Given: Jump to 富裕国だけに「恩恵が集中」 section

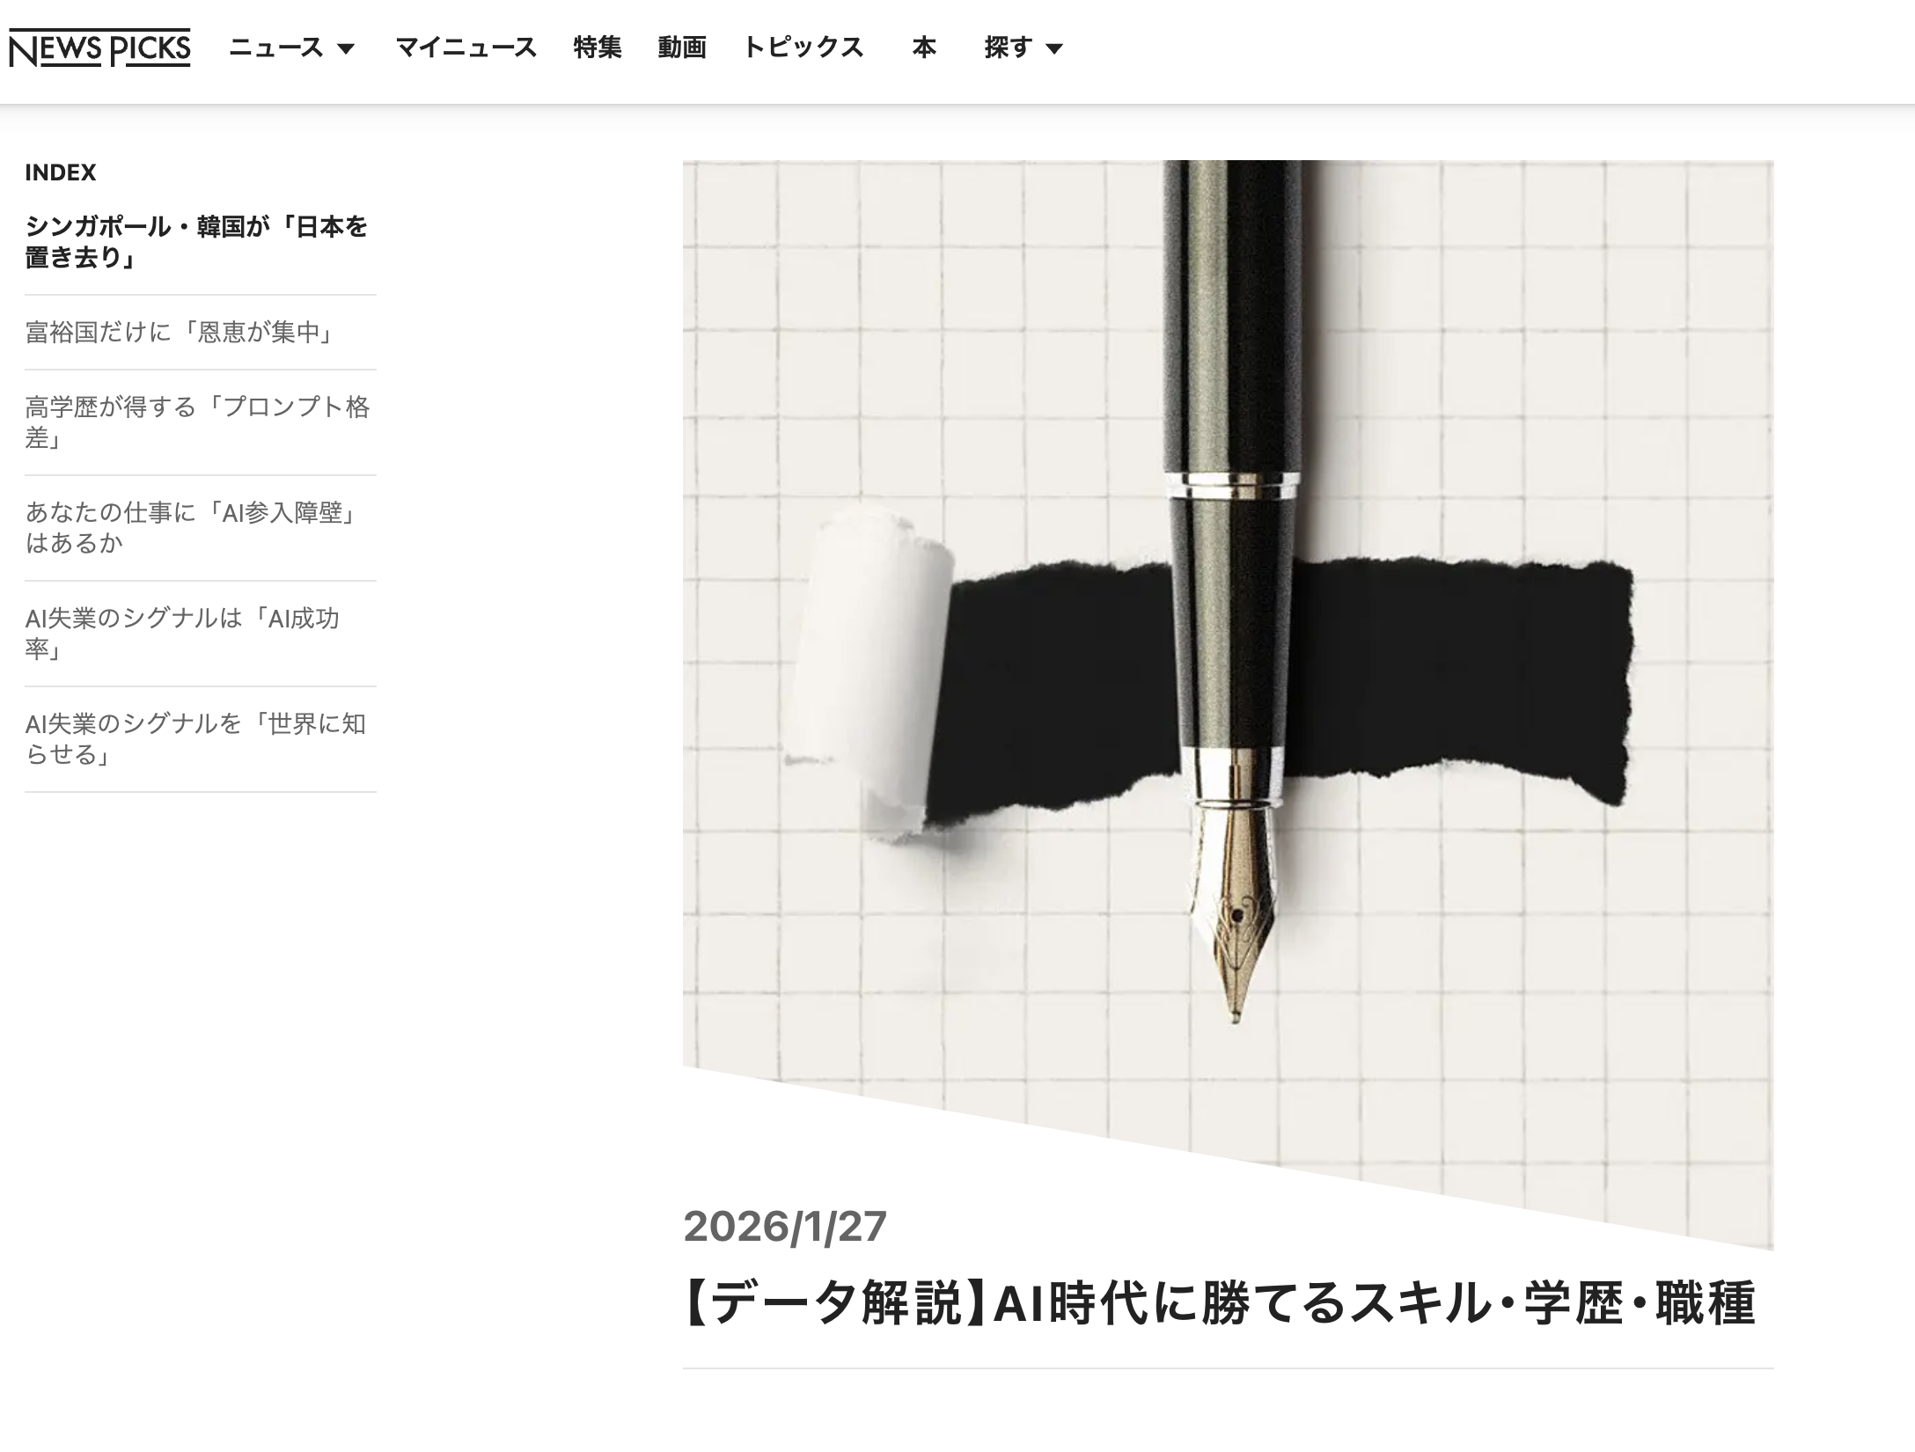Looking at the screenshot, I should click(180, 332).
